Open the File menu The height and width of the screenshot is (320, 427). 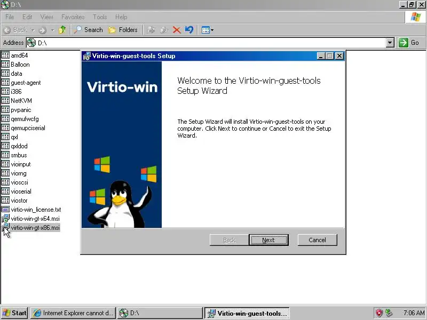pyautogui.click(x=10, y=17)
